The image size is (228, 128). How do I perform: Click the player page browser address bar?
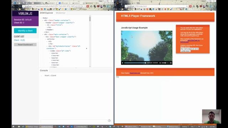pos(156,6)
